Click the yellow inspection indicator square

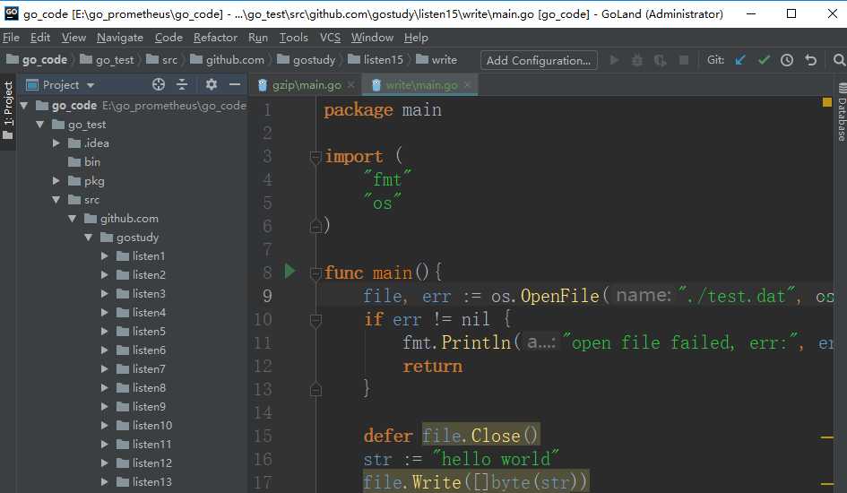pos(827,102)
